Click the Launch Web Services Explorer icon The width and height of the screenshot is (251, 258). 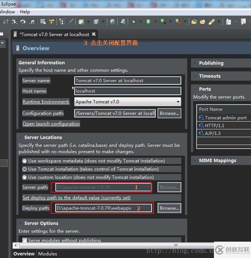[x=123, y=22]
